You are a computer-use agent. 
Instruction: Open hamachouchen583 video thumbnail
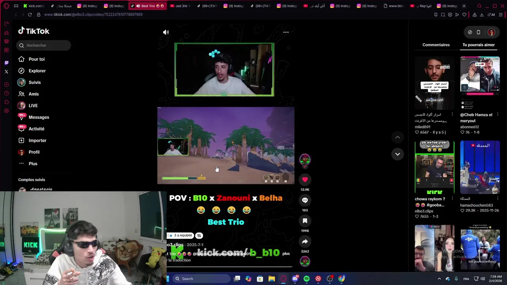(480, 167)
